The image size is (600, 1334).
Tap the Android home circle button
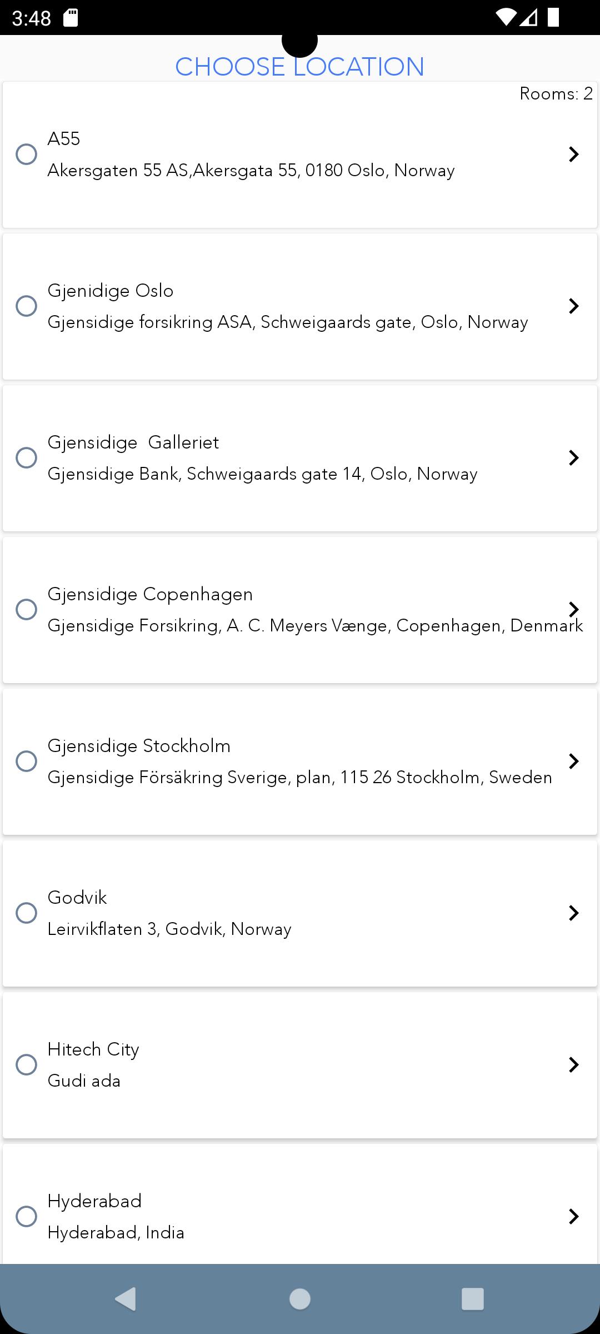(x=300, y=1299)
